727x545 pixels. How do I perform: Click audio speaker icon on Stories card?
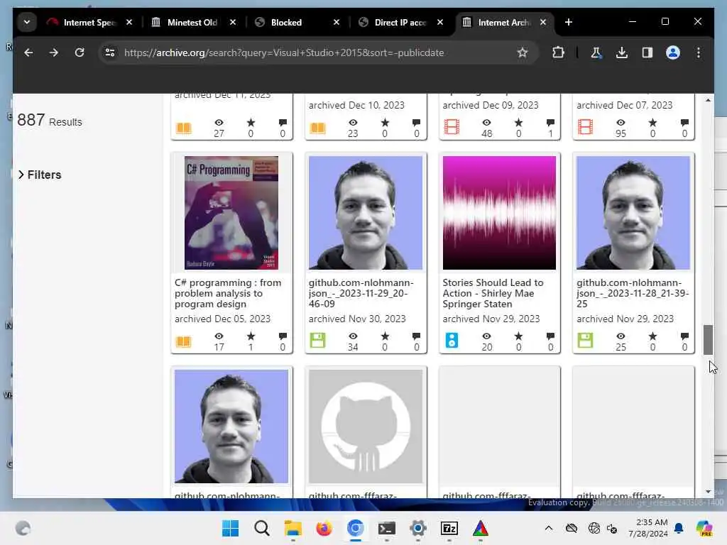tap(452, 341)
